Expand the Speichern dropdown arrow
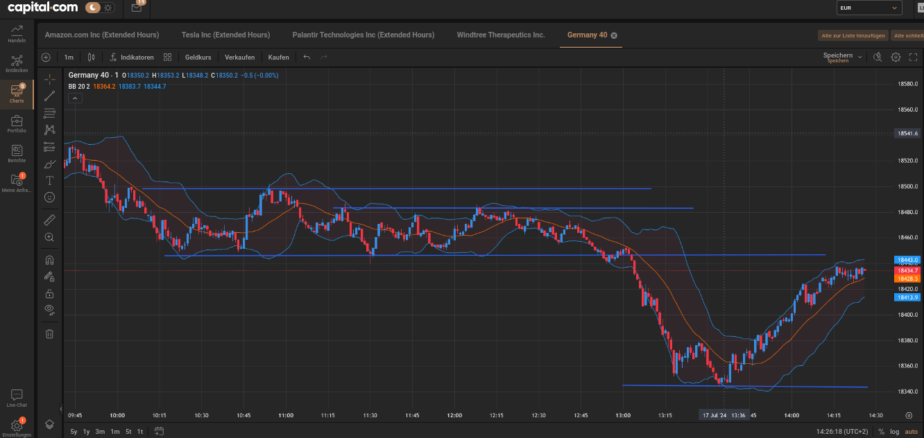 coord(860,58)
